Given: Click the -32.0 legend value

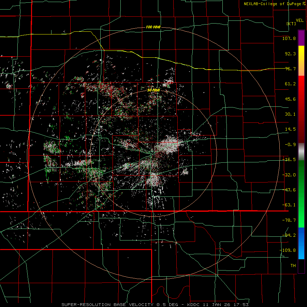Looking at the screenshot, I should tap(289, 175).
